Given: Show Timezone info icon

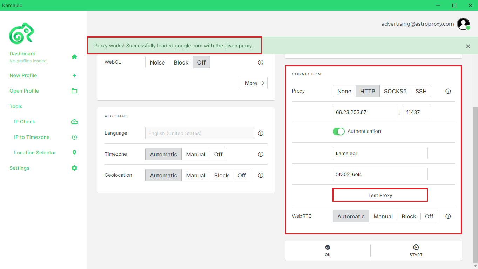Looking at the screenshot, I should point(261,154).
